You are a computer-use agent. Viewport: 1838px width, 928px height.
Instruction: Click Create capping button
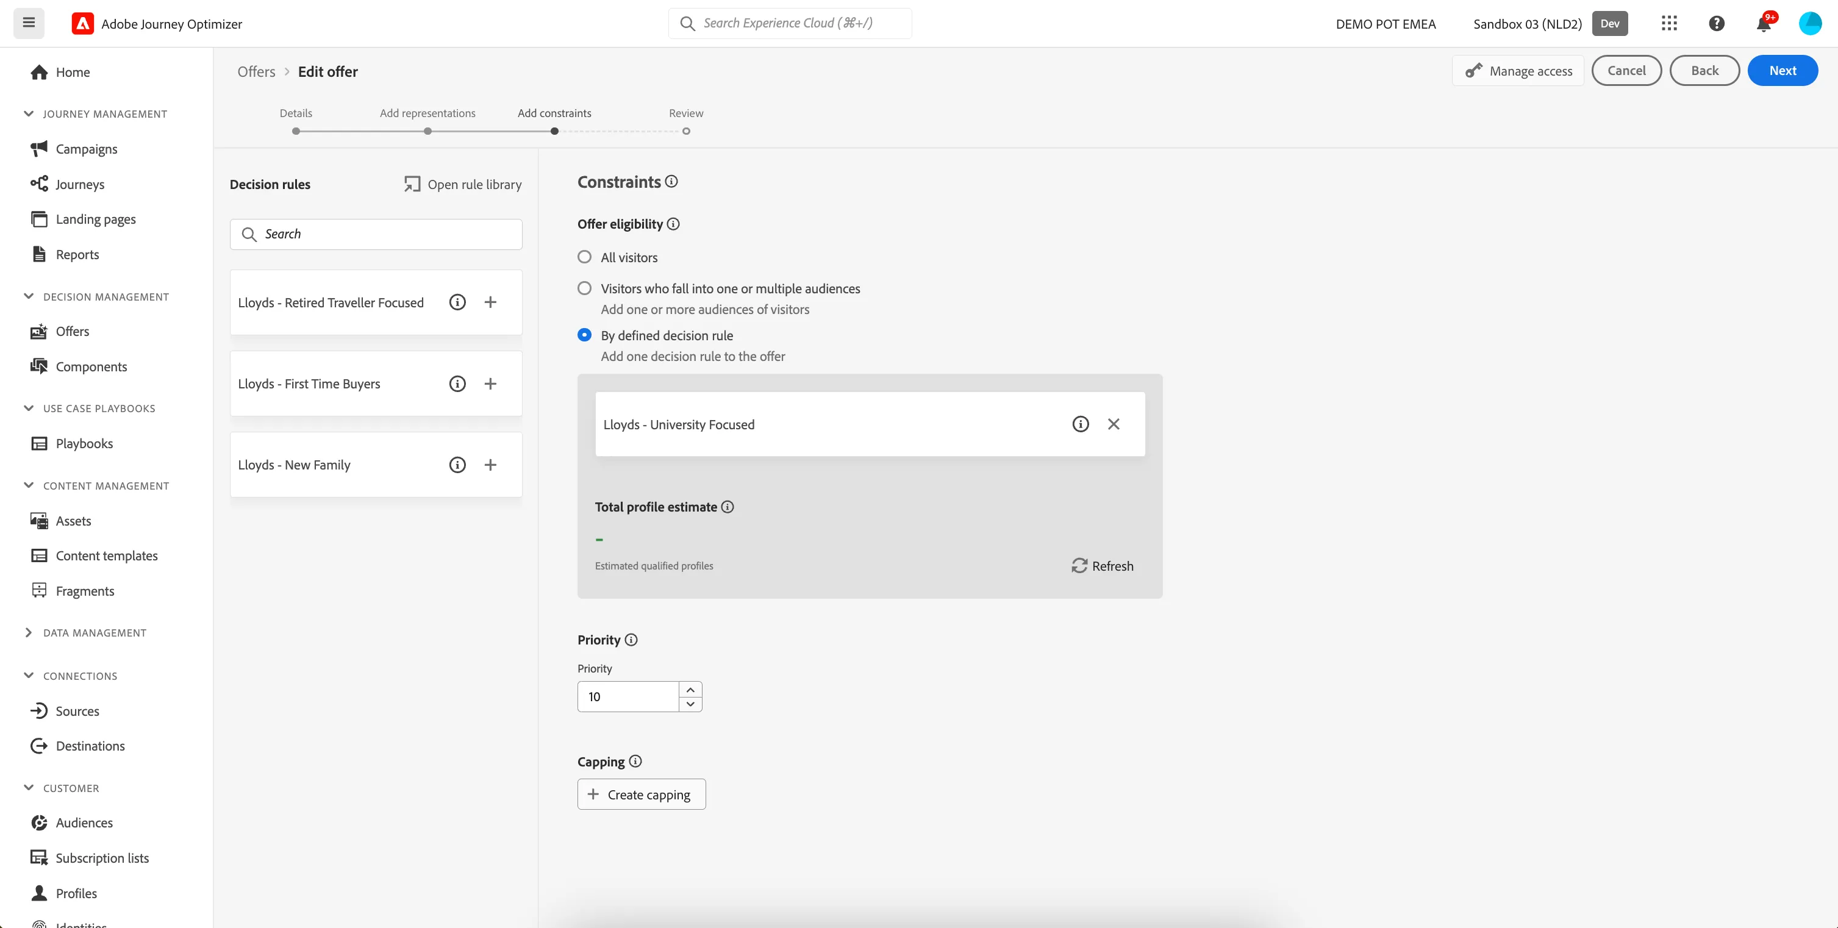click(x=642, y=794)
